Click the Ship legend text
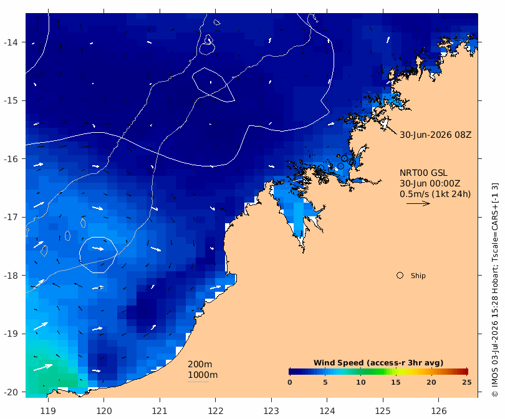Viewport: 505px width, 419px height. pos(418,276)
